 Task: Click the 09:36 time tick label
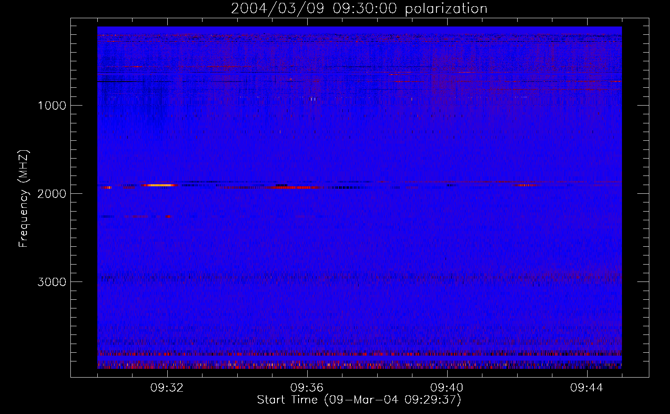[307, 388]
